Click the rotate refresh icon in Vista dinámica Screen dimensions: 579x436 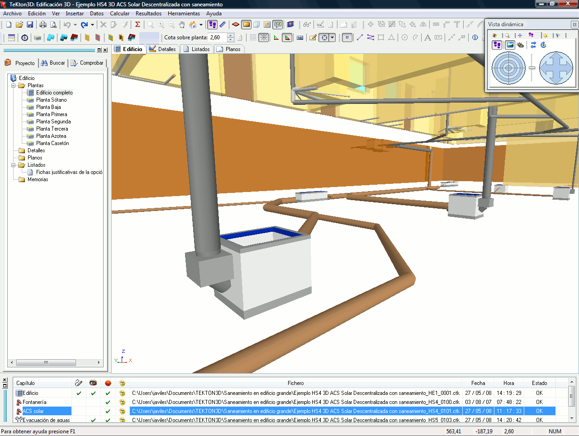coord(544,45)
